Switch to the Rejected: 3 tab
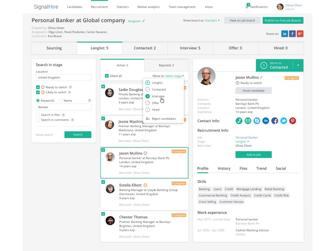Viewport: 335px width, 251px height. (166, 65)
